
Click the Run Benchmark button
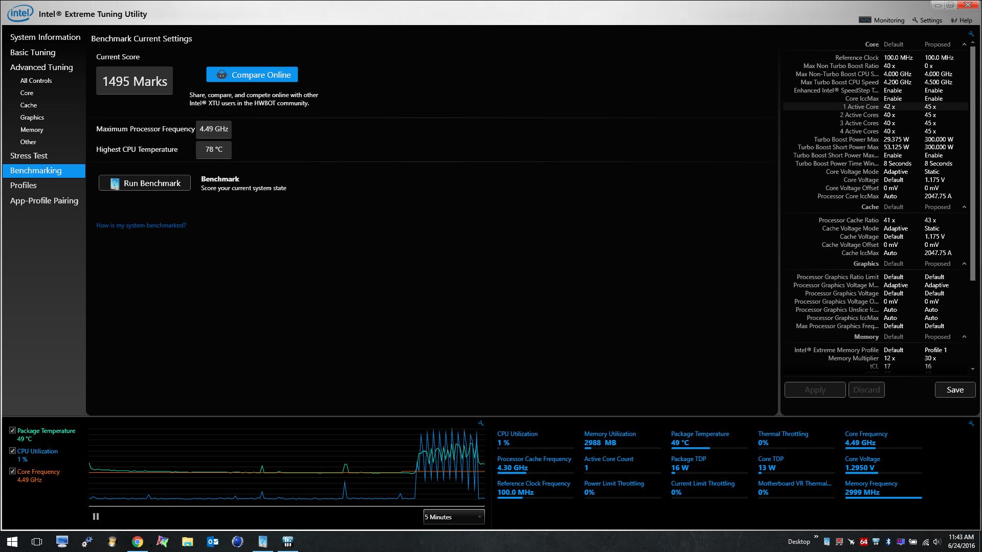click(145, 183)
